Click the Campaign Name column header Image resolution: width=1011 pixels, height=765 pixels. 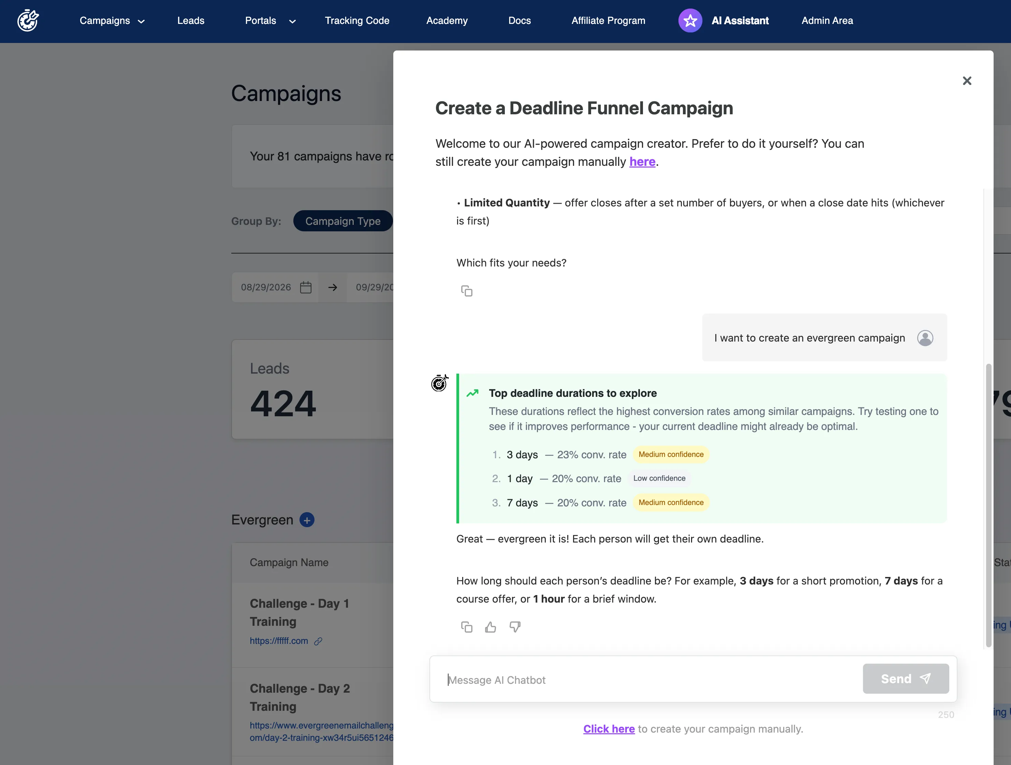(x=289, y=562)
